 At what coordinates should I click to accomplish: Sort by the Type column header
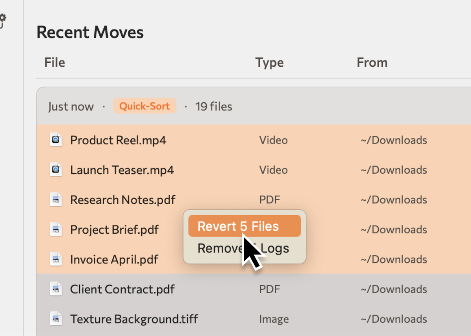coord(269,63)
